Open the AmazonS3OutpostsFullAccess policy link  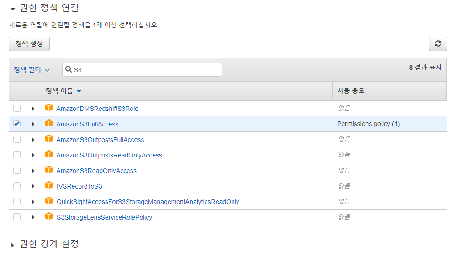tap(100, 140)
